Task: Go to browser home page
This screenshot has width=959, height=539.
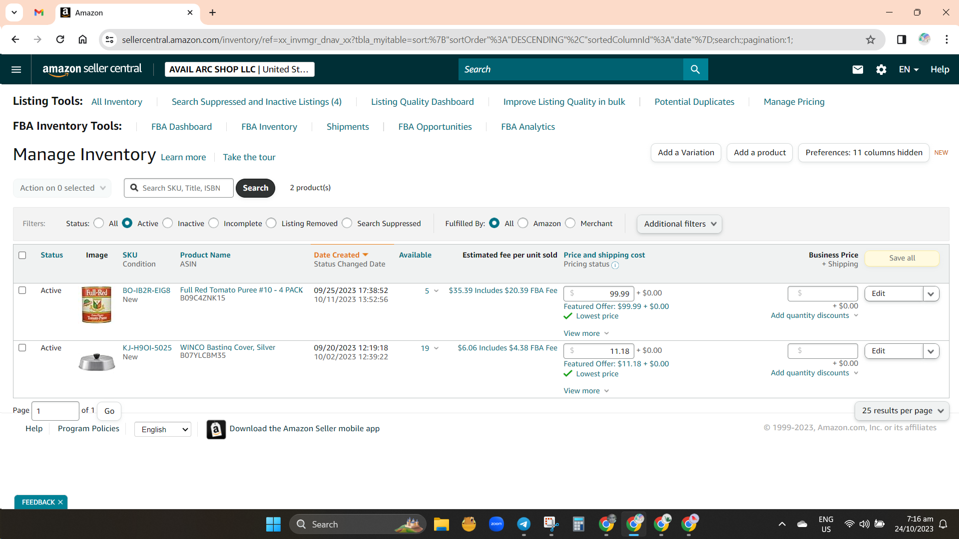Action: pyautogui.click(x=83, y=39)
